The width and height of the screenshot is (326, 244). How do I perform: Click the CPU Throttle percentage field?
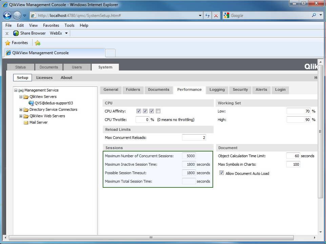[142, 120]
